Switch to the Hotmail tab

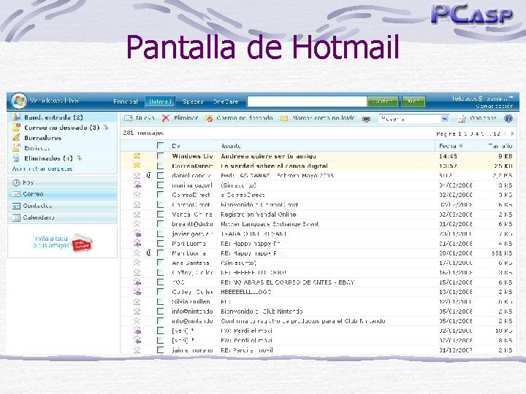[x=160, y=101]
